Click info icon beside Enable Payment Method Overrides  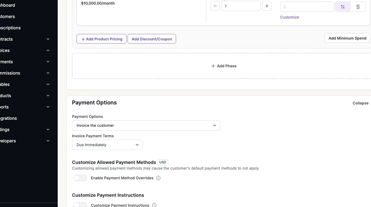[x=158, y=178]
